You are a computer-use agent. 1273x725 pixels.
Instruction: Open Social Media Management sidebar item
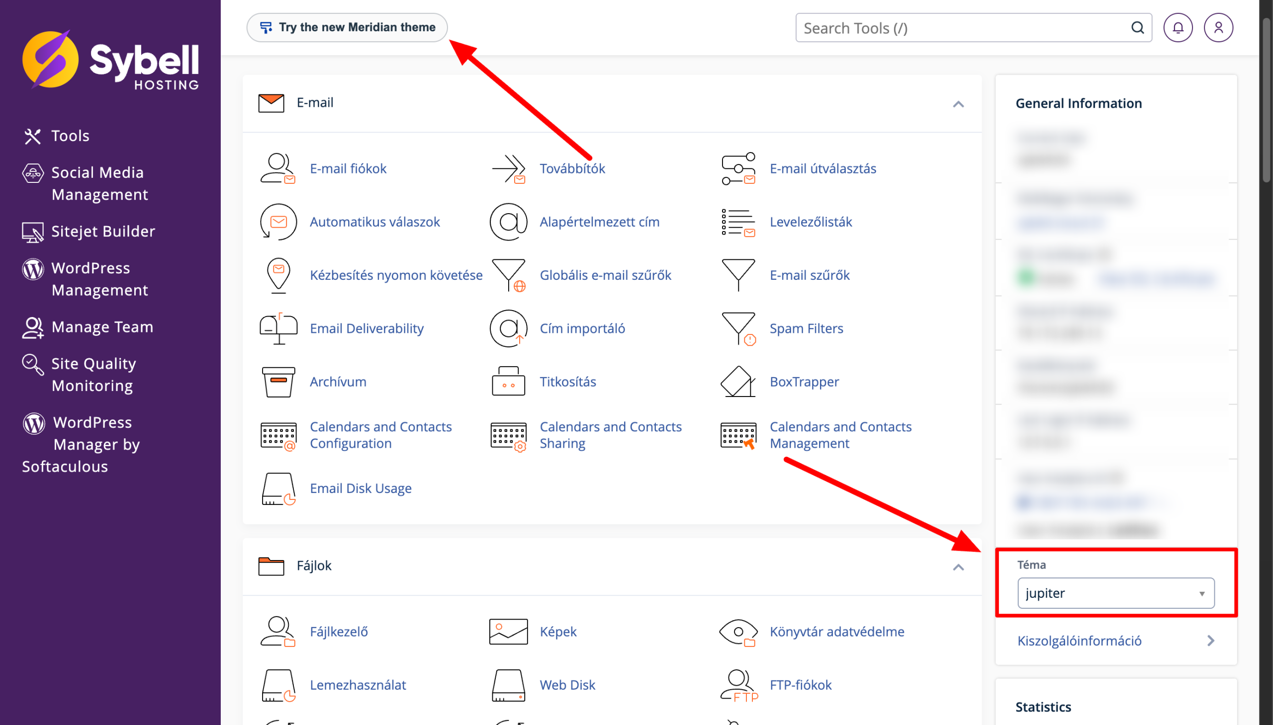pyautogui.click(x=86, y=183)
